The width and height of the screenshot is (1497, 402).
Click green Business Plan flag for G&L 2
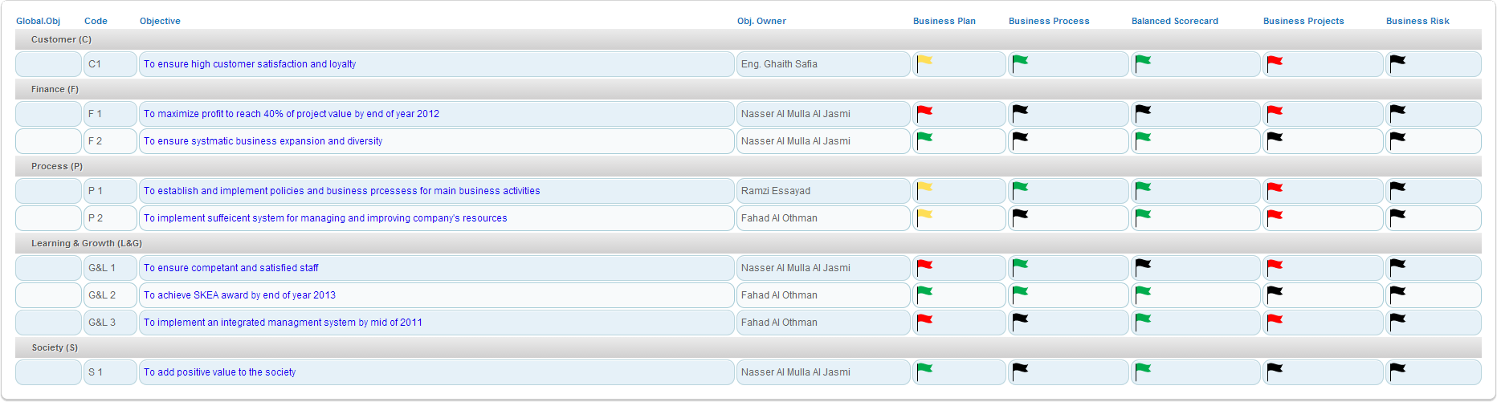point(924,293)
